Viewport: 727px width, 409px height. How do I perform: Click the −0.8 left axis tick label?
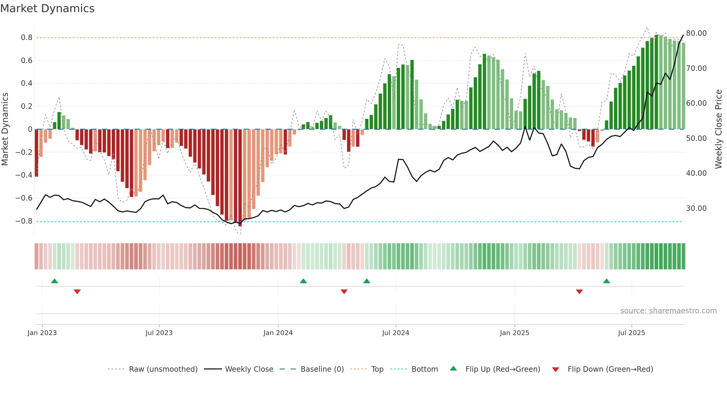pyautogui.click(x=24, y=221)
